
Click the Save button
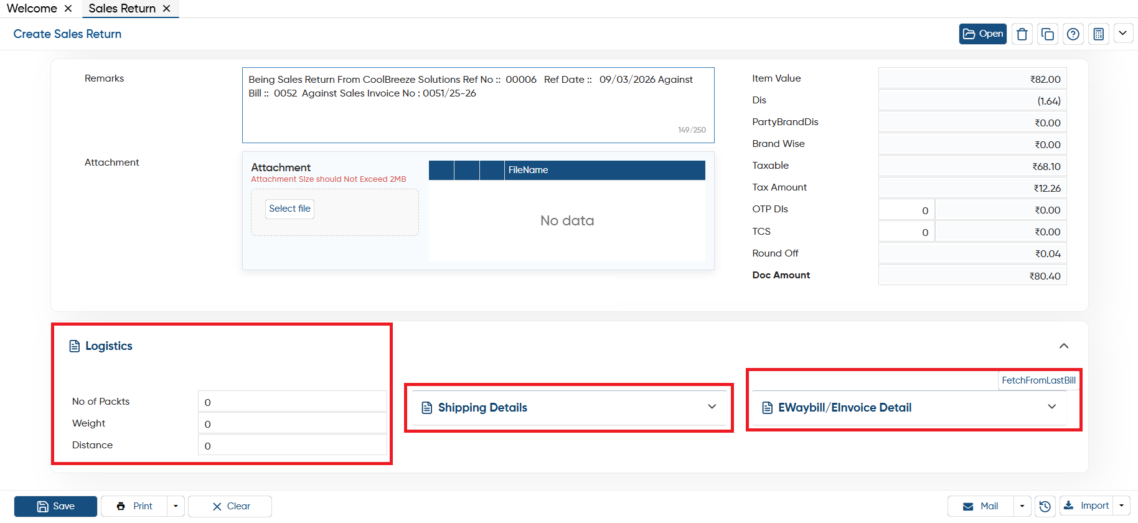coord(55,506)
